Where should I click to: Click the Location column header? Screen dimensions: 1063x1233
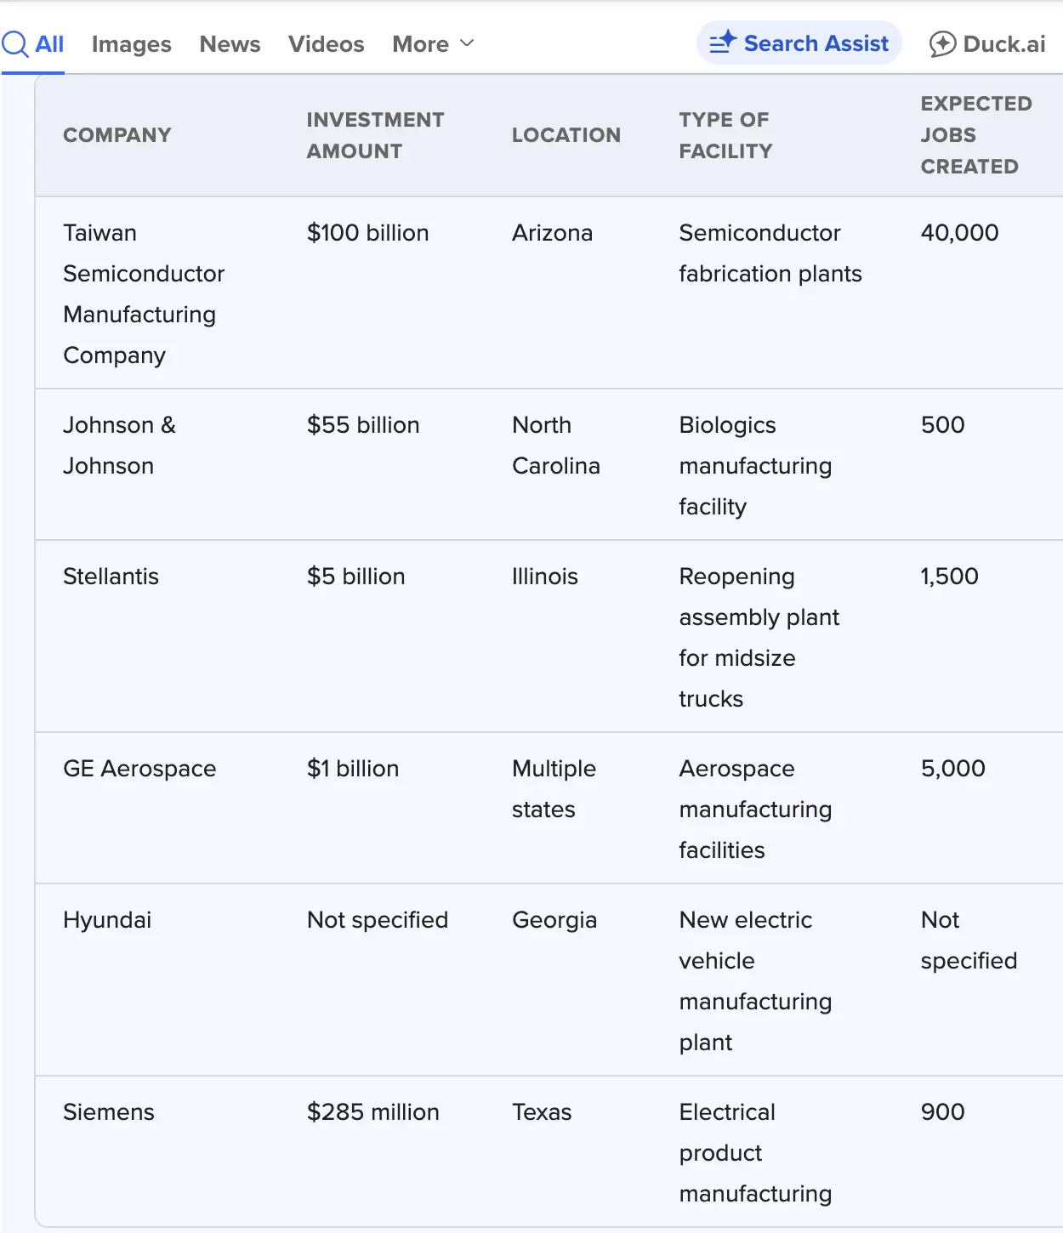pos(566,135)
